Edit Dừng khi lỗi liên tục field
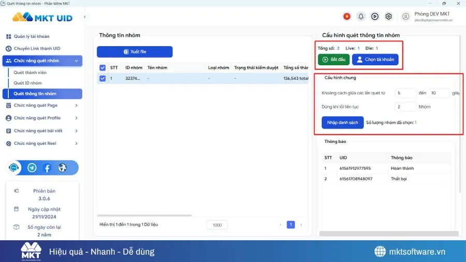 (405, 107)
